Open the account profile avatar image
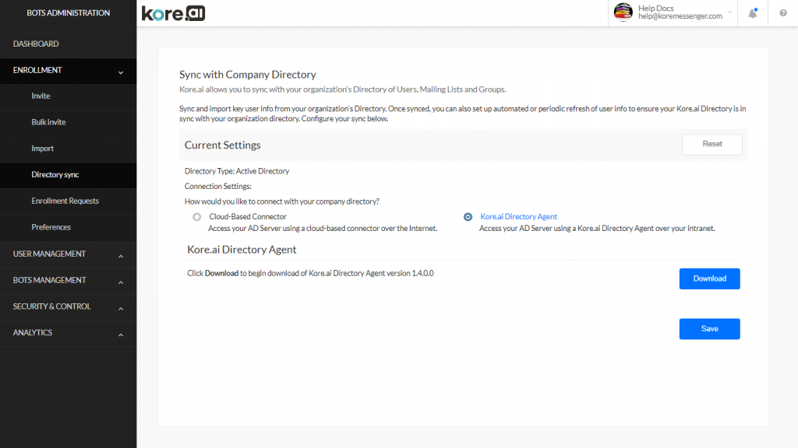 tap(622, 12)
